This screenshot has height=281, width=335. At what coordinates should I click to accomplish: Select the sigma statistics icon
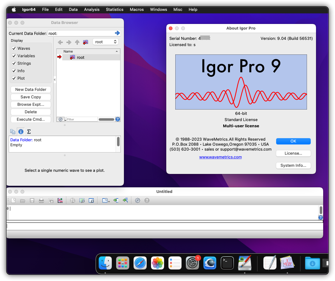pos(29,132)
